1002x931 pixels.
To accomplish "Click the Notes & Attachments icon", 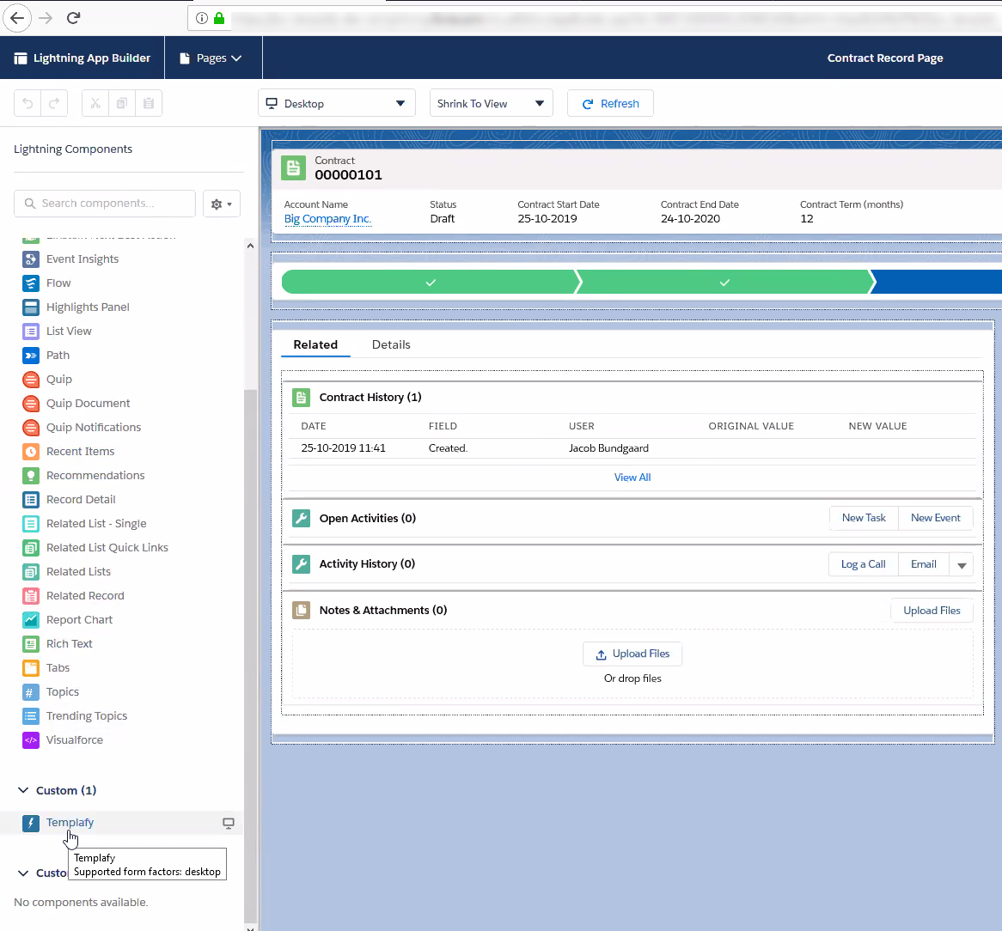I will tap(301, 611).
